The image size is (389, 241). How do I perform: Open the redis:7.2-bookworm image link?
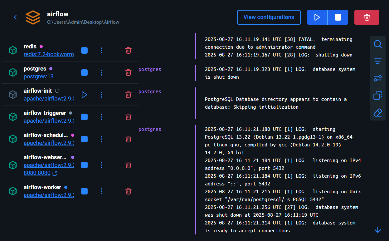pos(49,54)
